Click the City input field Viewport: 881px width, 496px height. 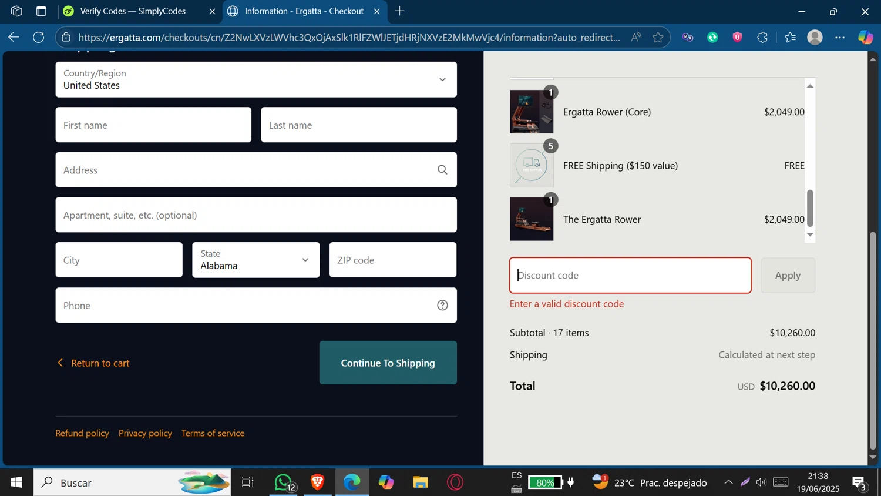pyautogui.click(x=119, y=260)
